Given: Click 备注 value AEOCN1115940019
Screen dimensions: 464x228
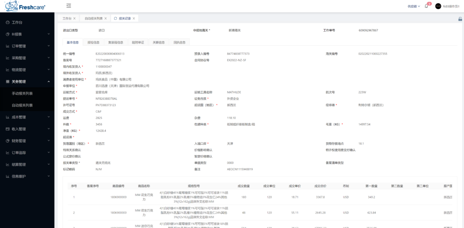Looking at the screenshot, I should [x=240, y=169].
